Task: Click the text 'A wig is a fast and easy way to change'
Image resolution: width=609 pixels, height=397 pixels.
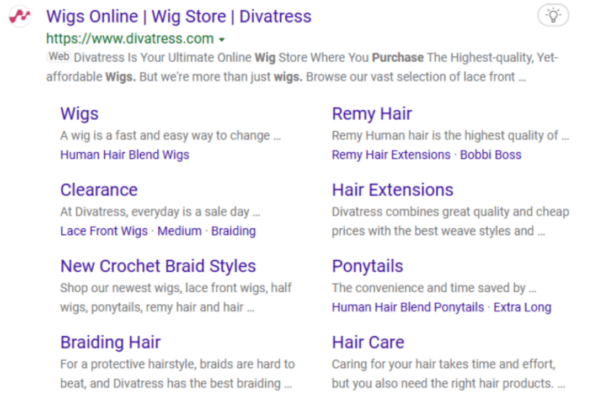Action: pos(165,136)
